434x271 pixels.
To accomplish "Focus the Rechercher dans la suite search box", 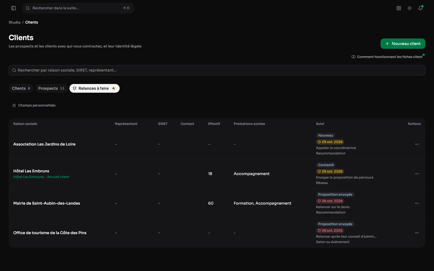I will (78, 8).
